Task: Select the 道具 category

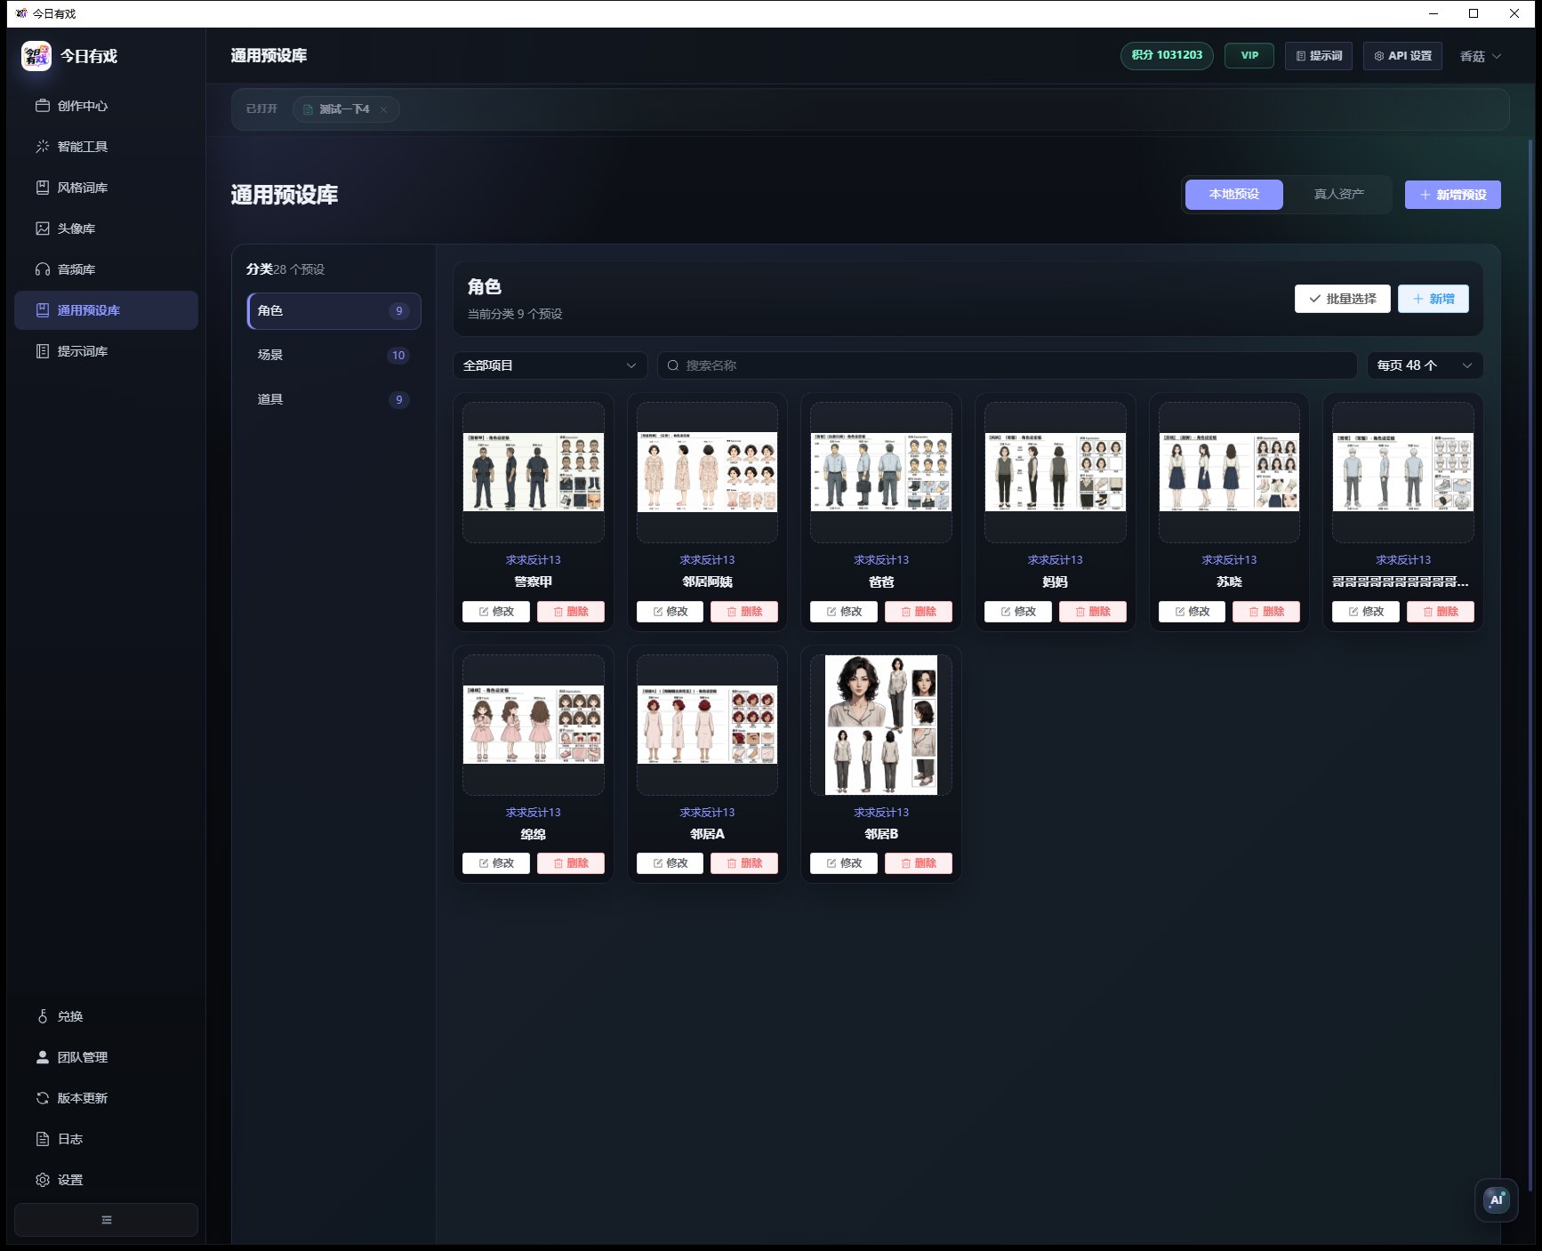Action: point(333,400)
